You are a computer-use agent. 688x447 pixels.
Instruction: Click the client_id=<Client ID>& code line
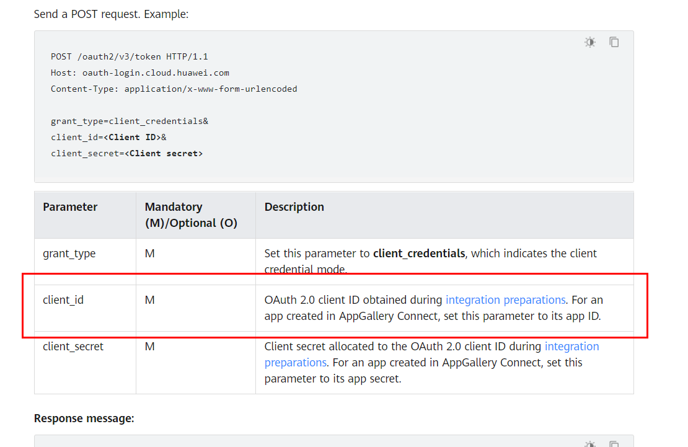tap(109, 138)
